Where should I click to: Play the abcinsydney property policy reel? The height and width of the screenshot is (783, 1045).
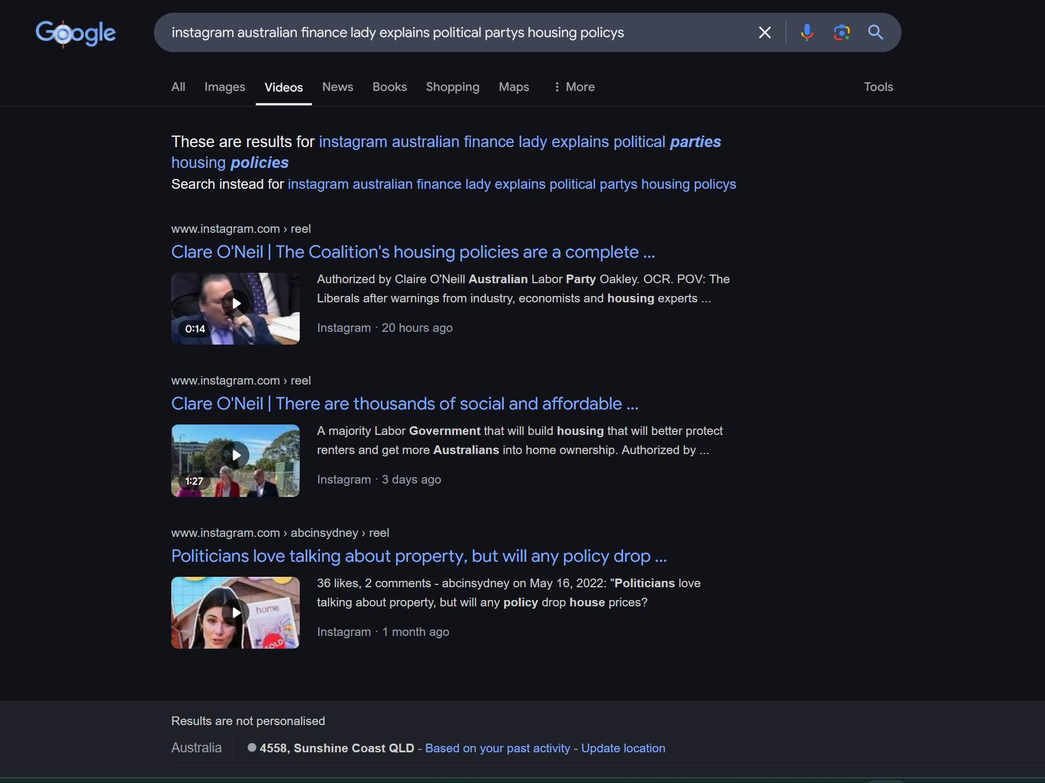tap(235, 612)
